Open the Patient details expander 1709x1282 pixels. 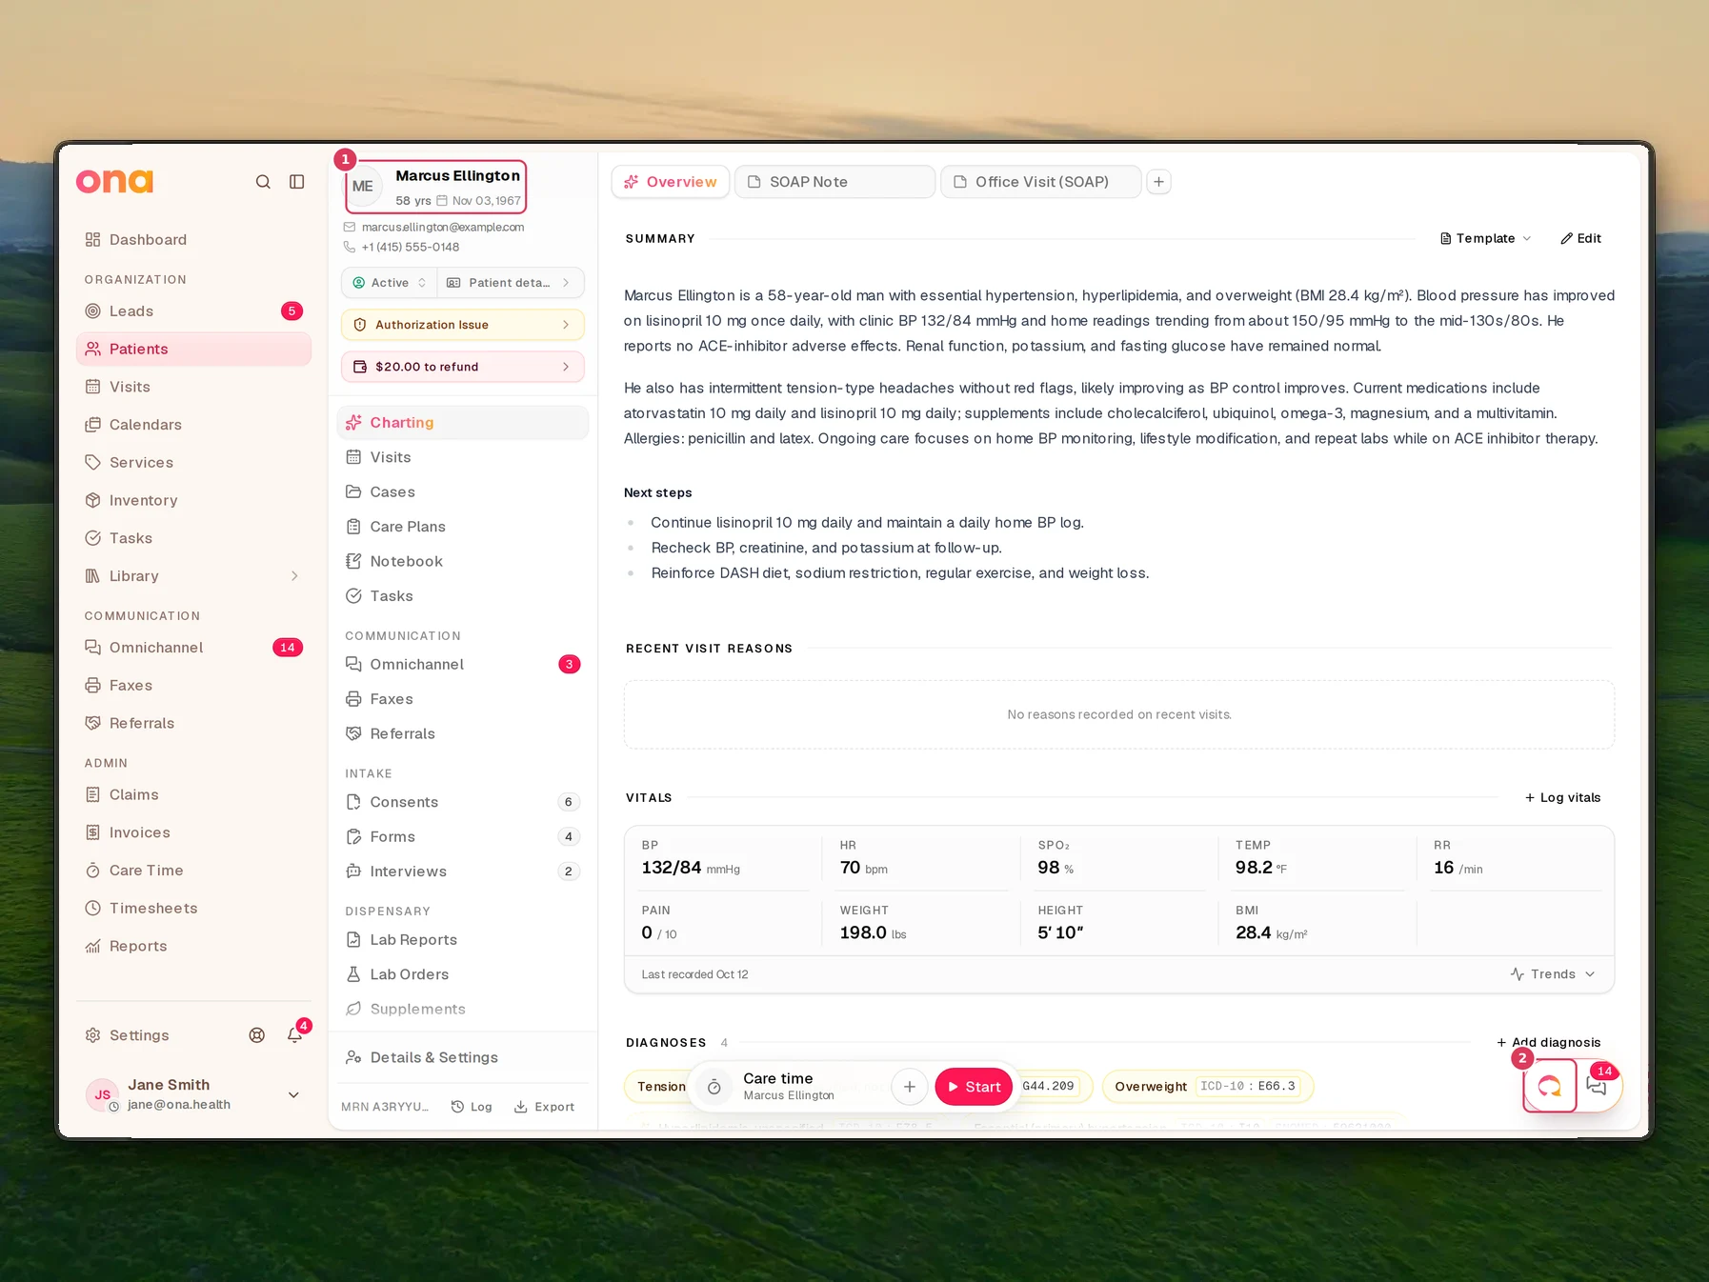tap(511, 283)
